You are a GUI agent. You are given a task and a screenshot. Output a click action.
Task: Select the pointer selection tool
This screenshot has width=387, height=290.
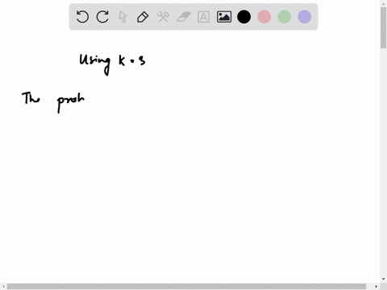coord(123,17)
